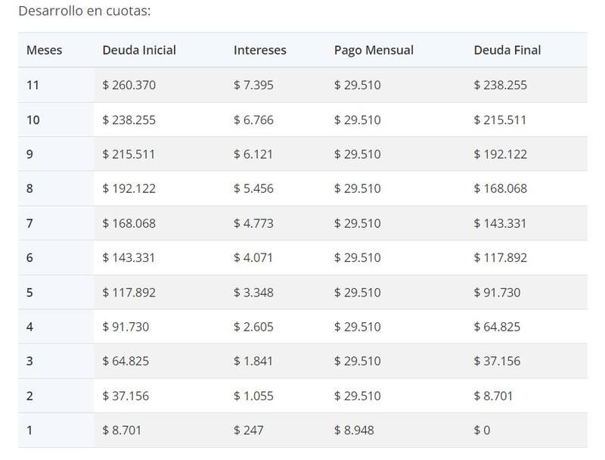Click the Pago Mensual column header

pos(374,51)
